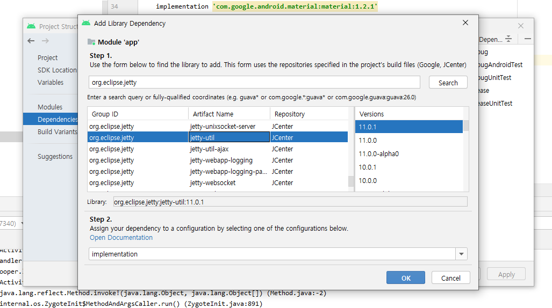This screenshot has height=308, width=552.
Task: Close the Add Library Dependency dialog
Action: [465, 23]
